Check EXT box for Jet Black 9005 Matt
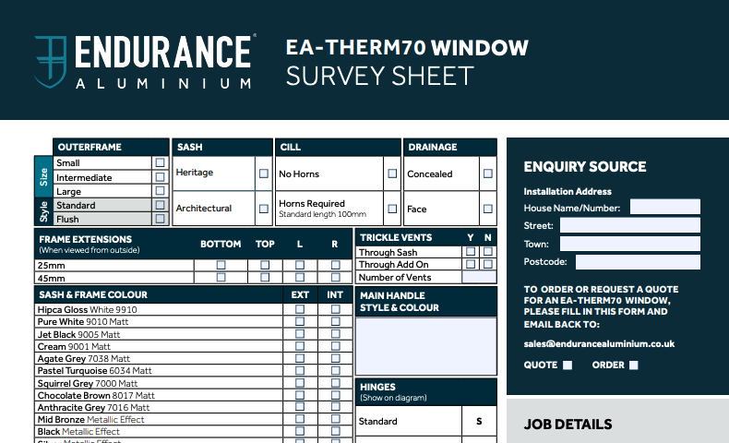 pyautogui.click(x=300, y=335)
